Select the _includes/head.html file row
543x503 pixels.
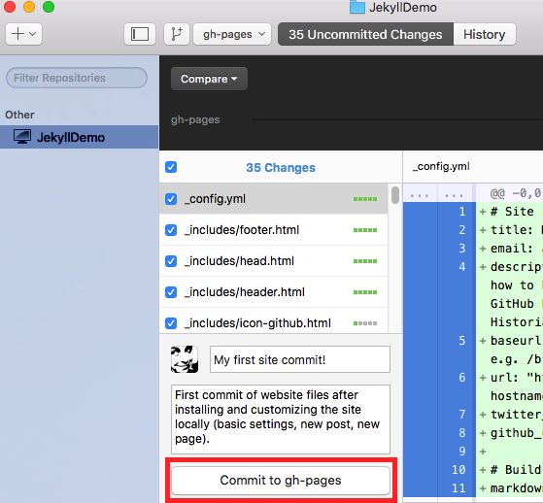tap(274, 261)
